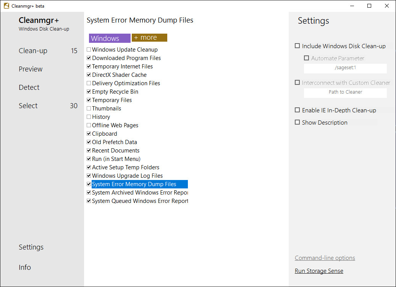Screen dimensions: 396x287
Task: Open the Command-line options link
Action: [325, 258]
